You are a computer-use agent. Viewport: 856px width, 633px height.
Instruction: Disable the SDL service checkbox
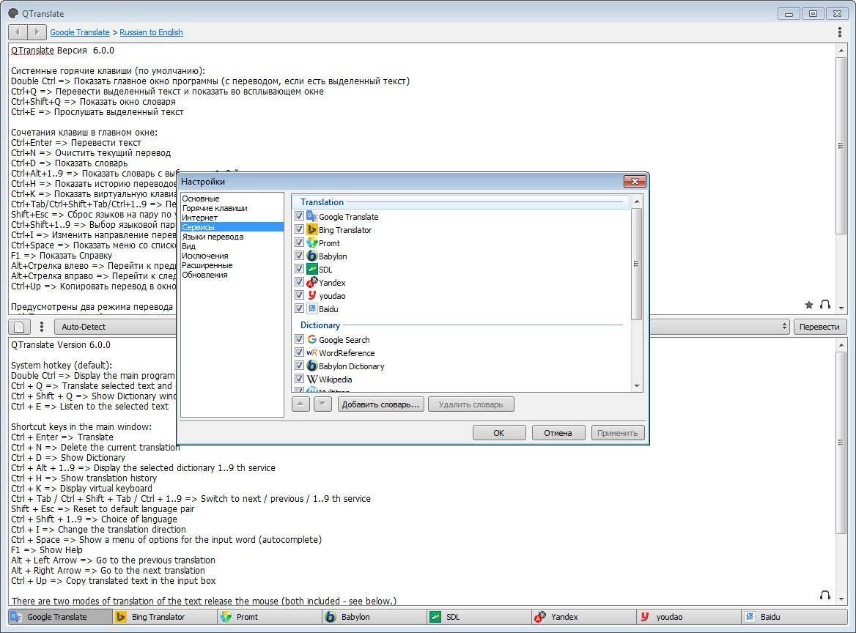click(x=299, y=268)
